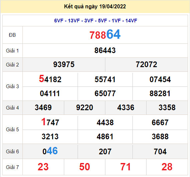Click the Giải 7 label
The height and width of the screenshot is (177, 190).
tap(12, 167)
